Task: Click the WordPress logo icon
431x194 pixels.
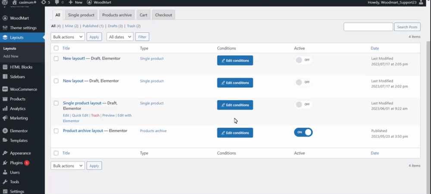Action: tap(5, 2)
